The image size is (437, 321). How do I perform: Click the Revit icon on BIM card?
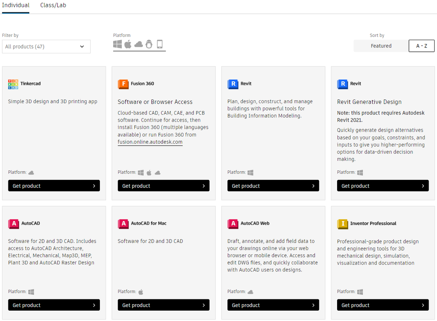(233, 84)
